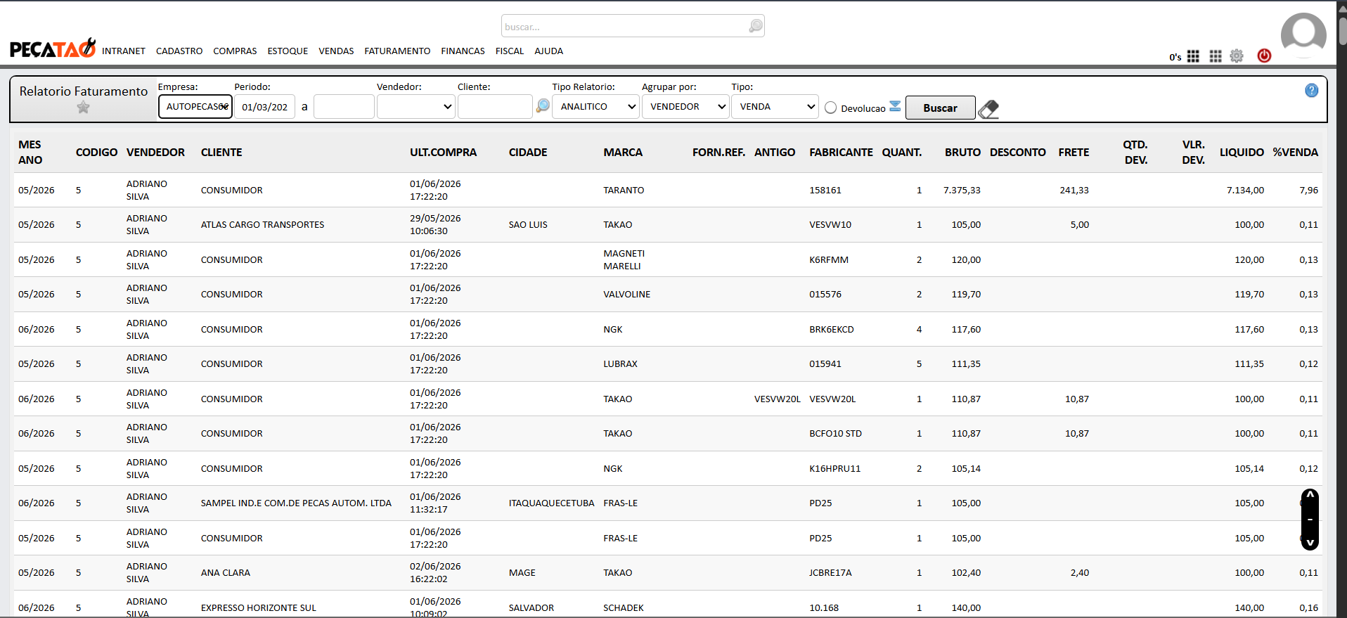This screenshot has height=618, width=1347.
Task: Click the SCHADEK brand cell
Action: coord(623,608)
